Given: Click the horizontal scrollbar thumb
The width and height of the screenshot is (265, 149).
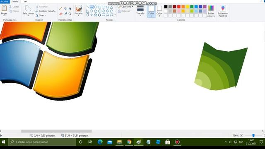Looking at the screenshot, I should click(x=56, y=131).
